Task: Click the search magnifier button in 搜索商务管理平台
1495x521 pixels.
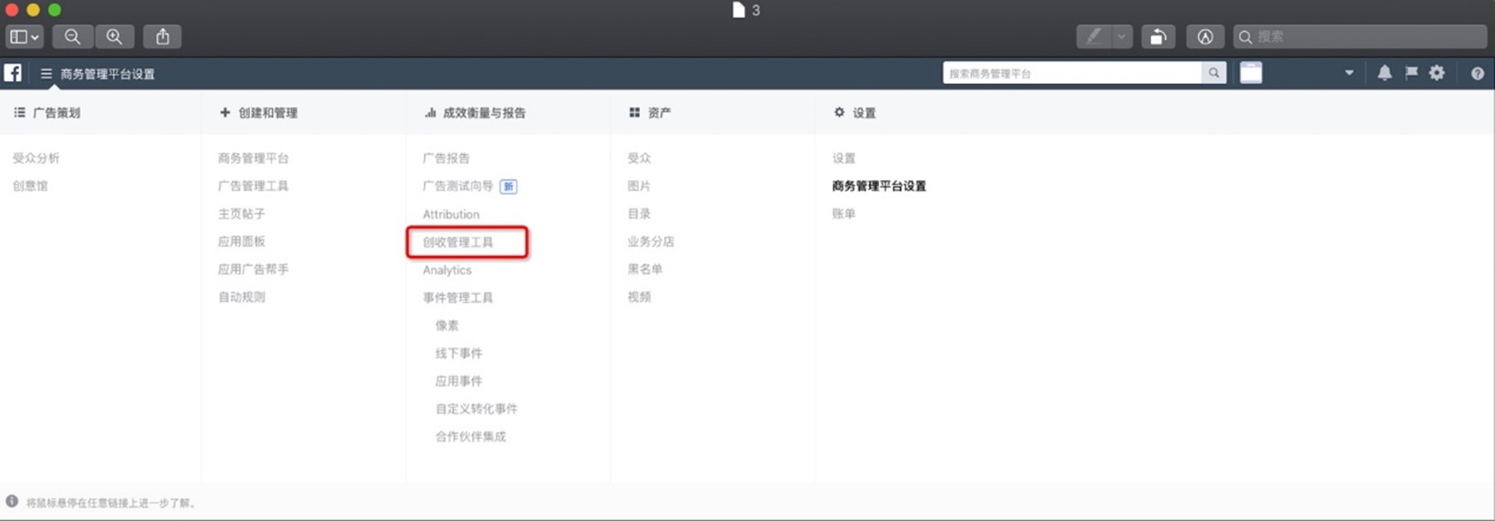Action: pos(1213,73)
